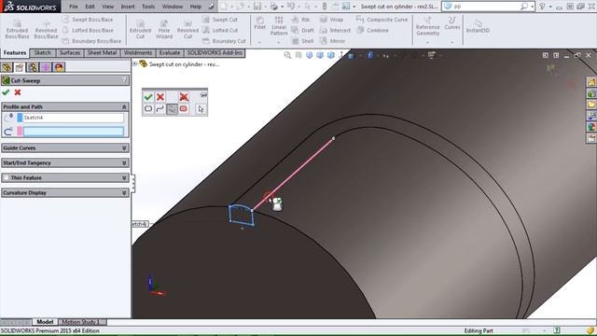The image size is (597, 336).
Task: Click the Combine tool
Action: point(373,30)
